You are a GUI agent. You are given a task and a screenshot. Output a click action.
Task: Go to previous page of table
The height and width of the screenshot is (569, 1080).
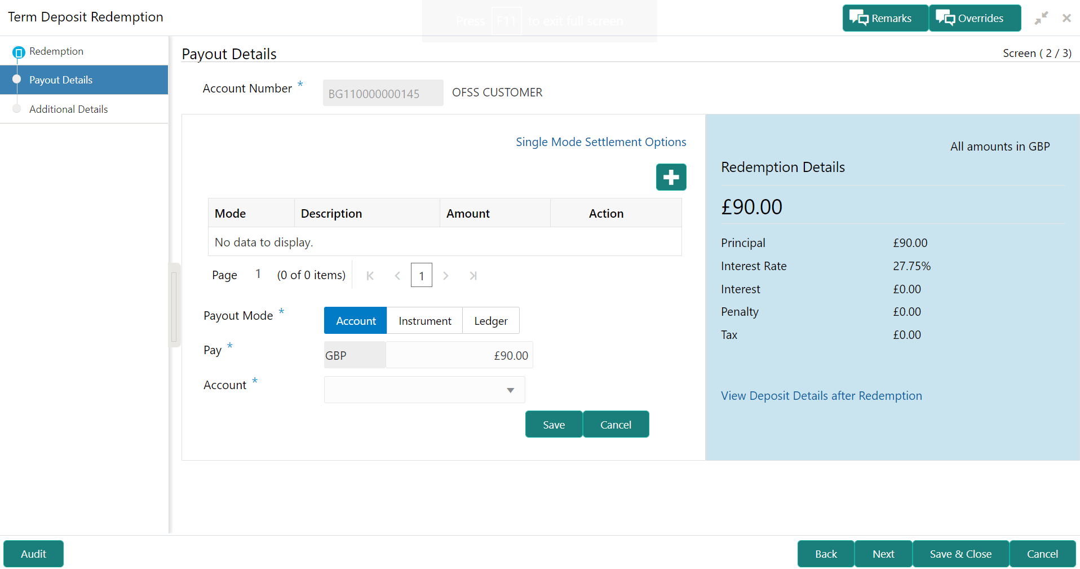(397, 276)
